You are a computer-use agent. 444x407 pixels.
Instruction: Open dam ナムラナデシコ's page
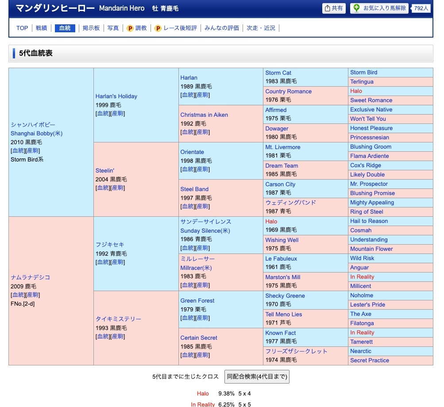coord(30,277)
